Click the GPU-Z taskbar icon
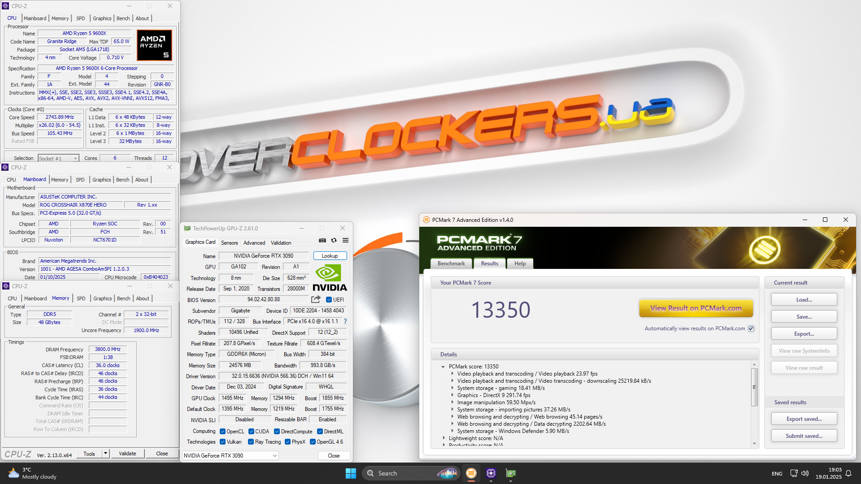This screenshot has height=484, width=861. tap(511, 473)
